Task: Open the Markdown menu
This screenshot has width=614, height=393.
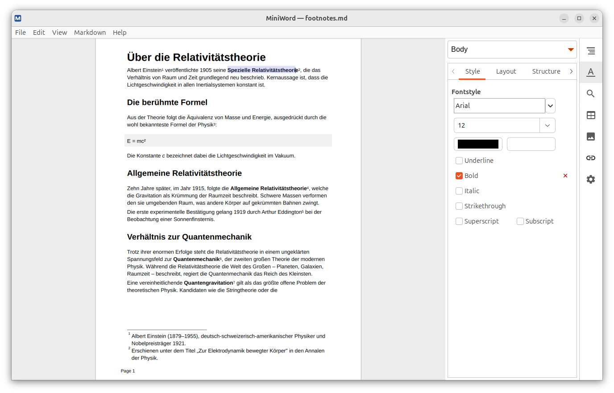Action: click(x=90, y=33)
